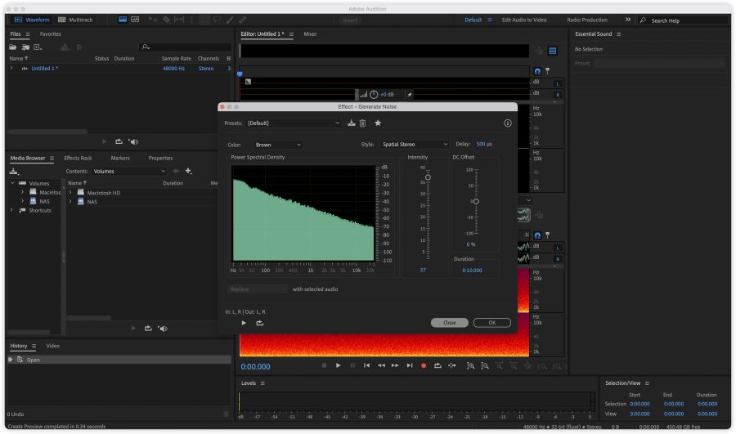Open Properties tab
The height and width of the screenshot is (434, 736).
point(160,158)
